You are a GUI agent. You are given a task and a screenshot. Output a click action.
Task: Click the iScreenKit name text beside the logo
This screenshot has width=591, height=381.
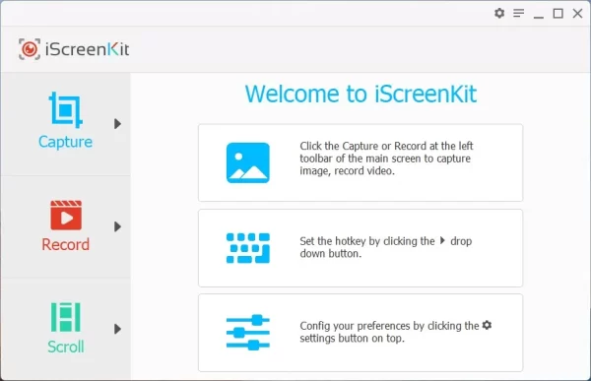pyautogui.click(x=87, y=49)
